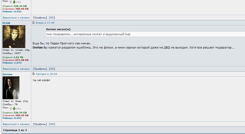Viewport: 245px width, 134px height.
Task: Click 'Вернуться к началу' under Dorian's last post
Action: click(x=16, y=124)
